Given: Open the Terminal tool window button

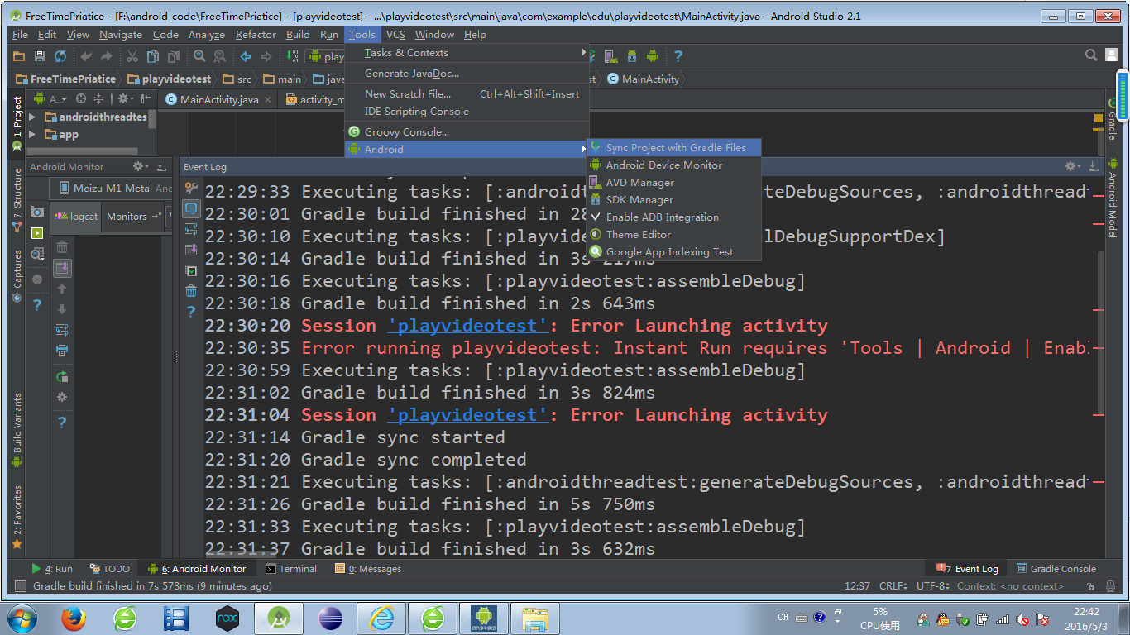Looking at the screenshot, I should tap(291, 569).
